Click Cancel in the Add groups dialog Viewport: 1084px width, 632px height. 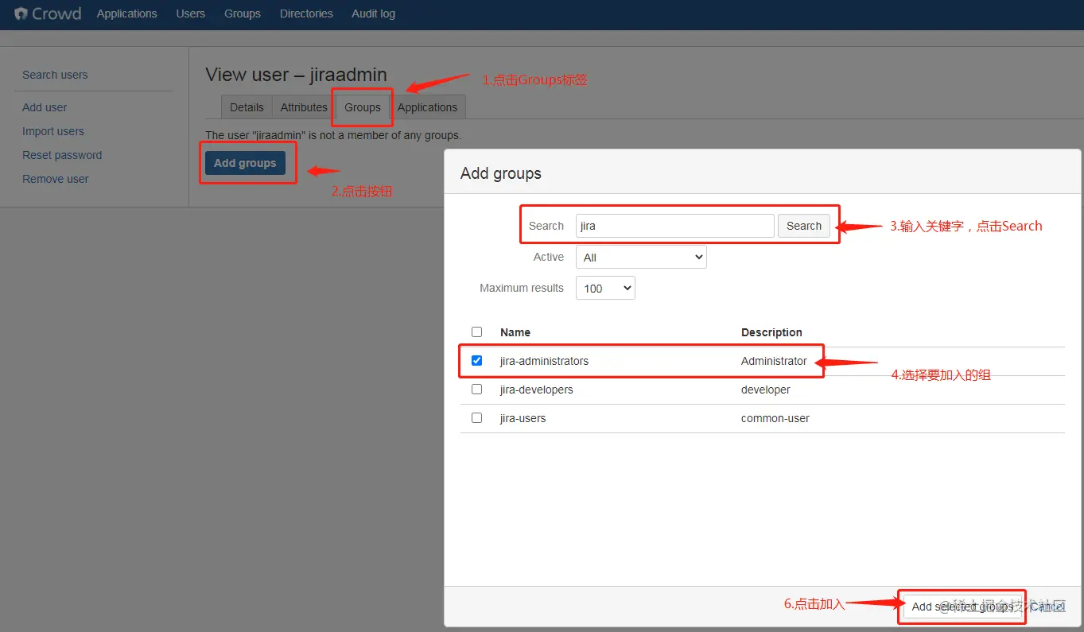[1047, 607]
